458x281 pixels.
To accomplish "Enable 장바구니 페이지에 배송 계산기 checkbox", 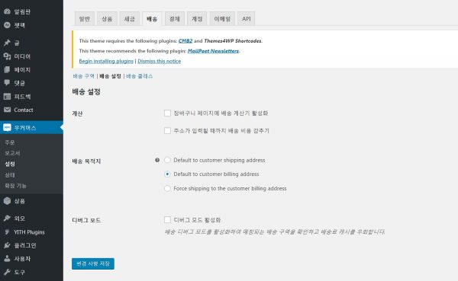I will 167,113.
